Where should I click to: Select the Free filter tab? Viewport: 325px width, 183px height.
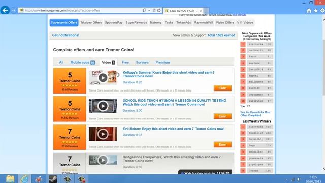(125, 62)
